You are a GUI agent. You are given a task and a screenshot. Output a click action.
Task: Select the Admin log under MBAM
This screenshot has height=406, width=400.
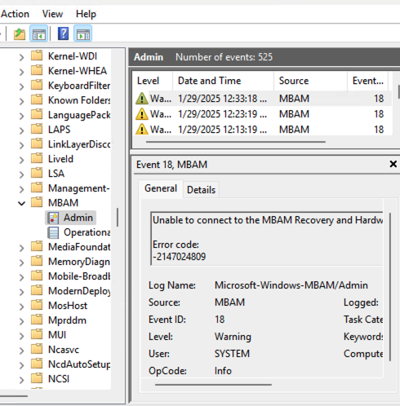click(78, 218)
